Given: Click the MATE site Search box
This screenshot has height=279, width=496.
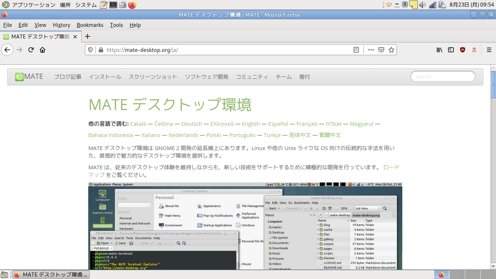Looking at the screenshot, I should [443, 76].
